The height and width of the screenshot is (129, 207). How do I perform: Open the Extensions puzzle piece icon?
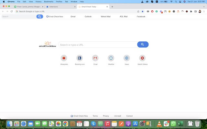(191, 12)
